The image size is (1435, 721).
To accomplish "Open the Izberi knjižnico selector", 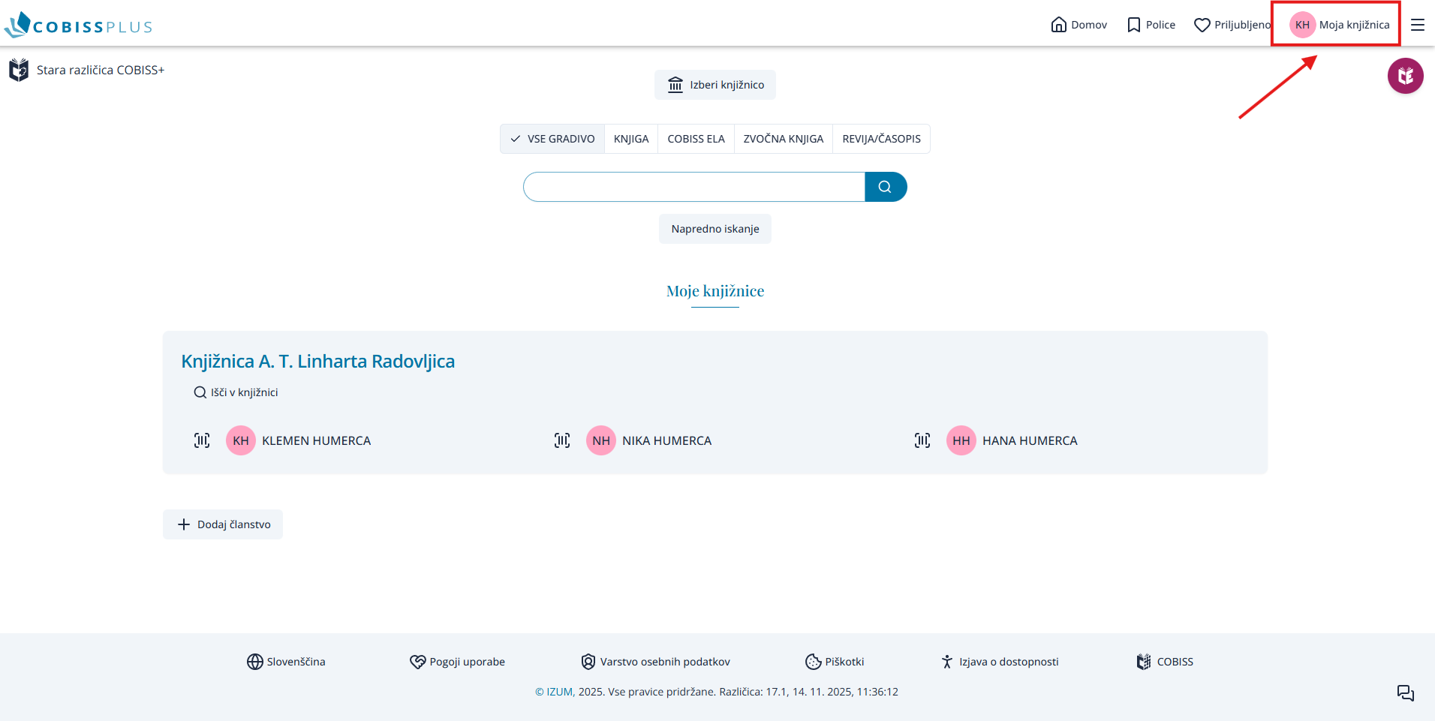I will [715, 85].
